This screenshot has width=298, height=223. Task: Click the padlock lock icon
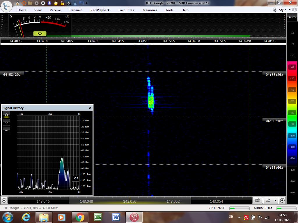coord(62,3)
